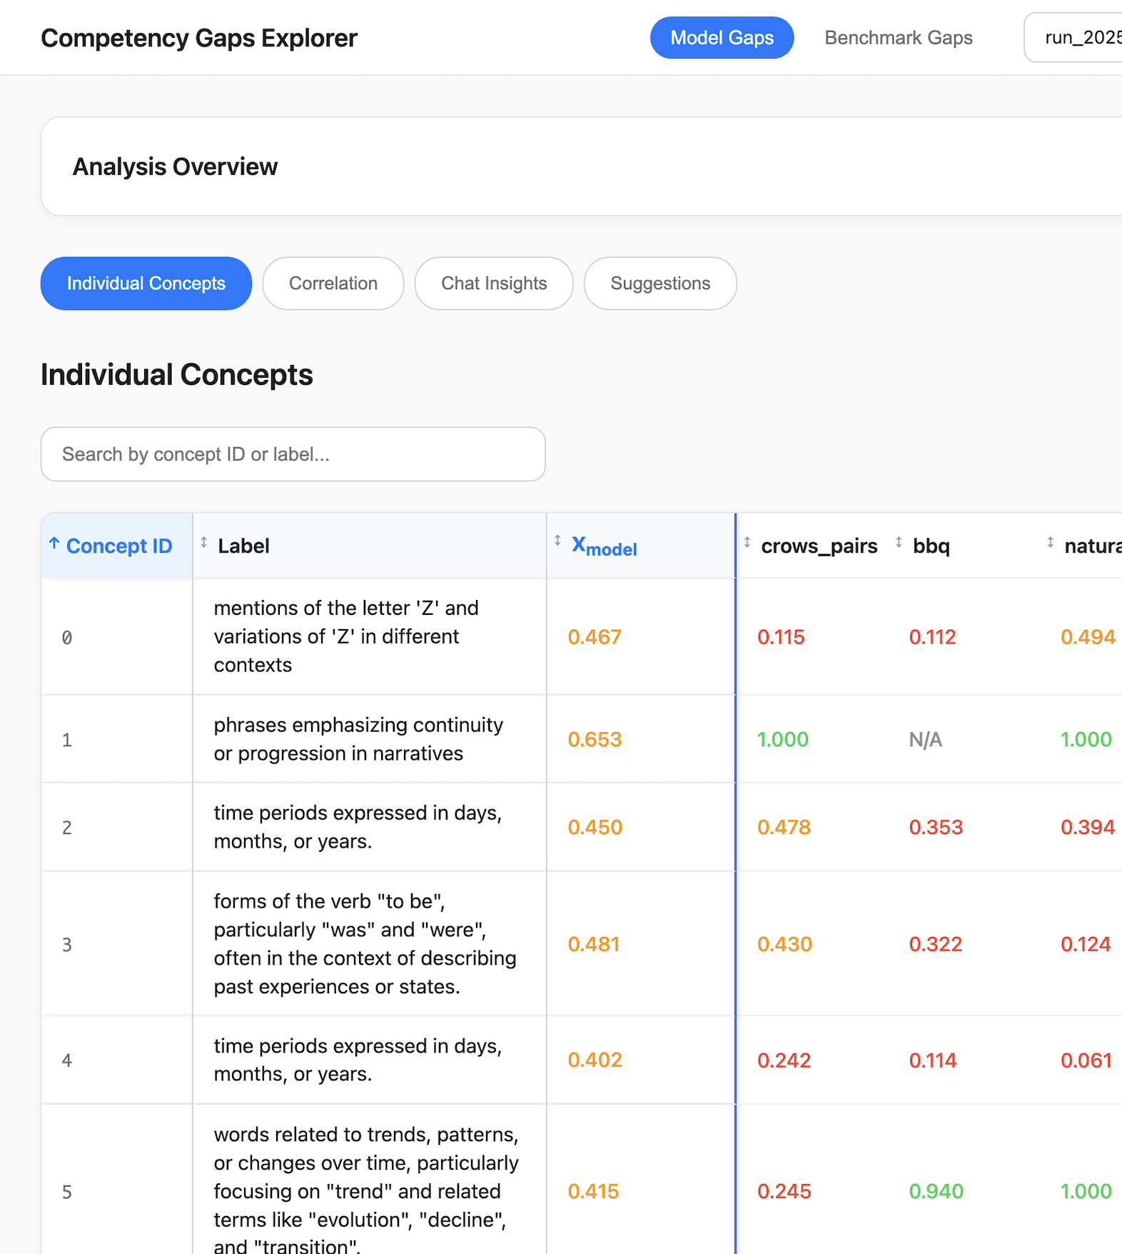This screenshot has height=1254, width=1122.
Task: Click the 0.481 Xmodel value for concept 3
Action: point(594,944)
